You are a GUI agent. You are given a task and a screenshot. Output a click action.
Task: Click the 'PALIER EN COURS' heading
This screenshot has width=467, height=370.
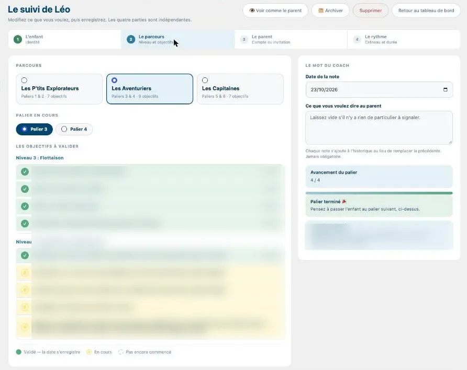pos(37,115)
